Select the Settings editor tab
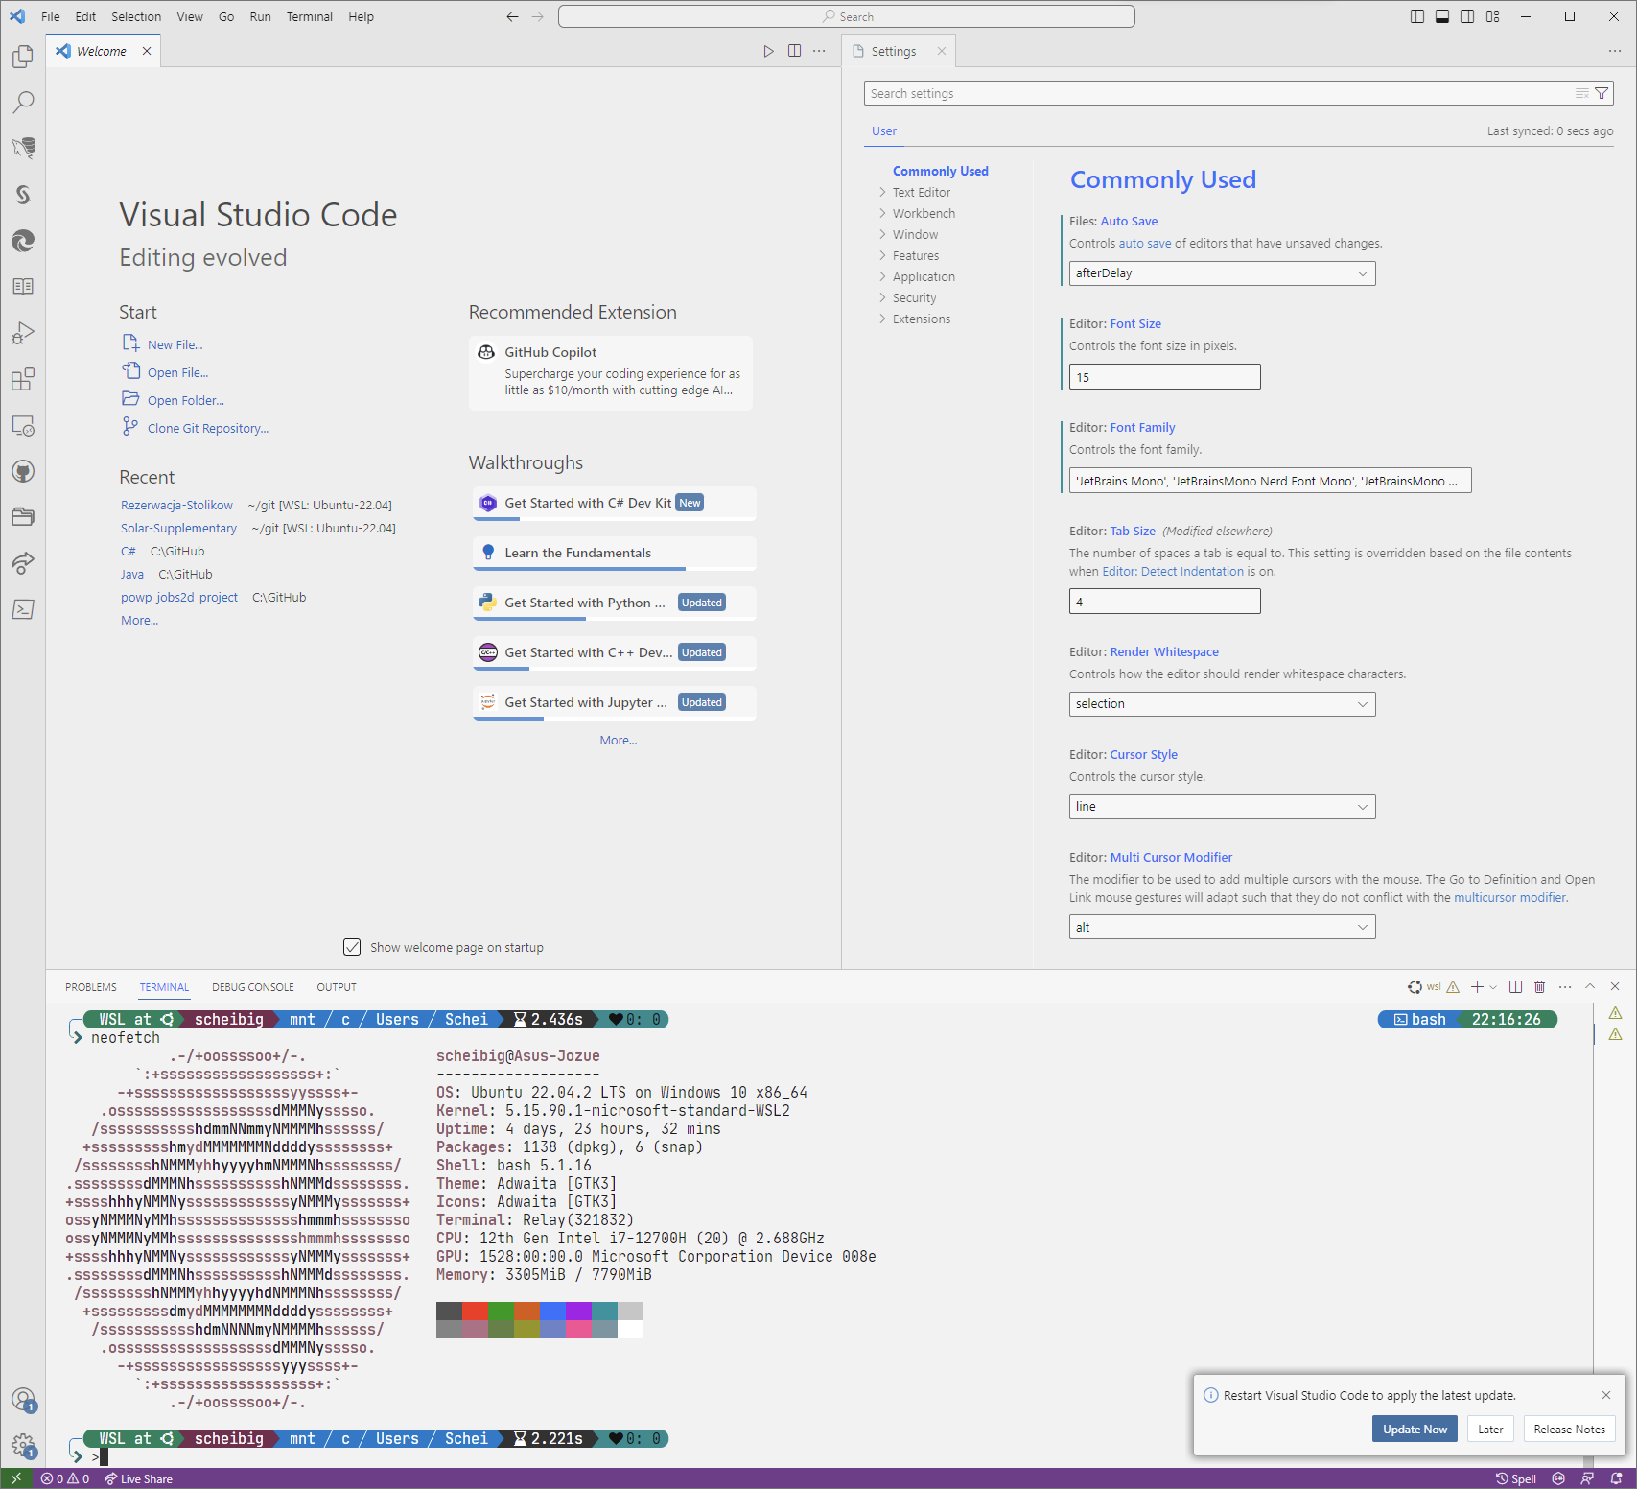Screen dimensions: 1637x1489 click(893, 51)
